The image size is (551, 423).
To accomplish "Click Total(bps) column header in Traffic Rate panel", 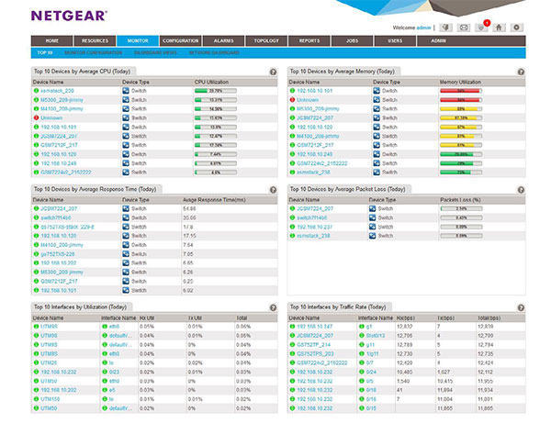I will [x=489, y=318].
